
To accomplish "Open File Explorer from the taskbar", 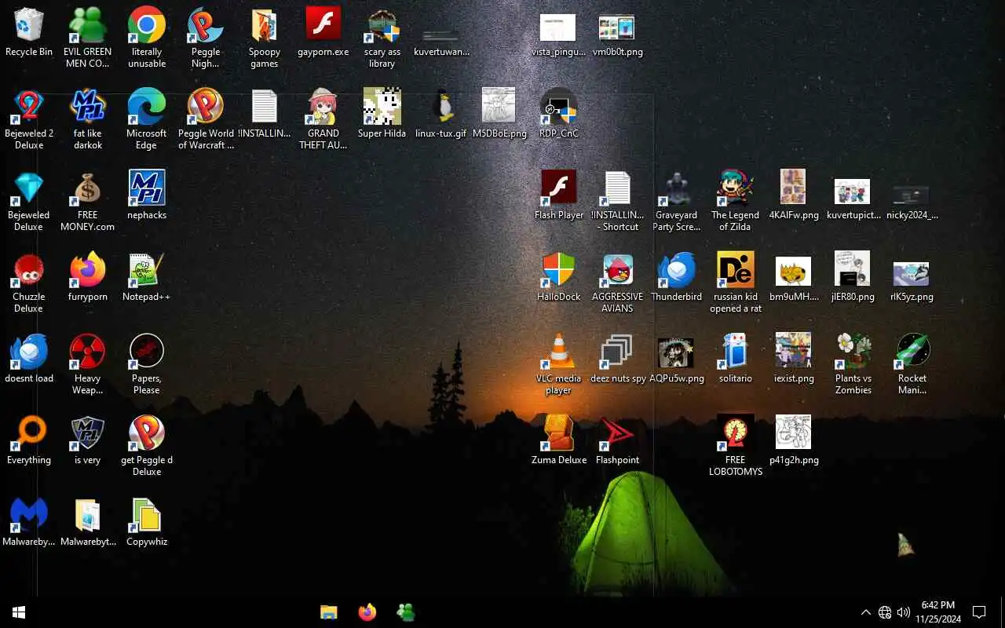I will point(329,612).
